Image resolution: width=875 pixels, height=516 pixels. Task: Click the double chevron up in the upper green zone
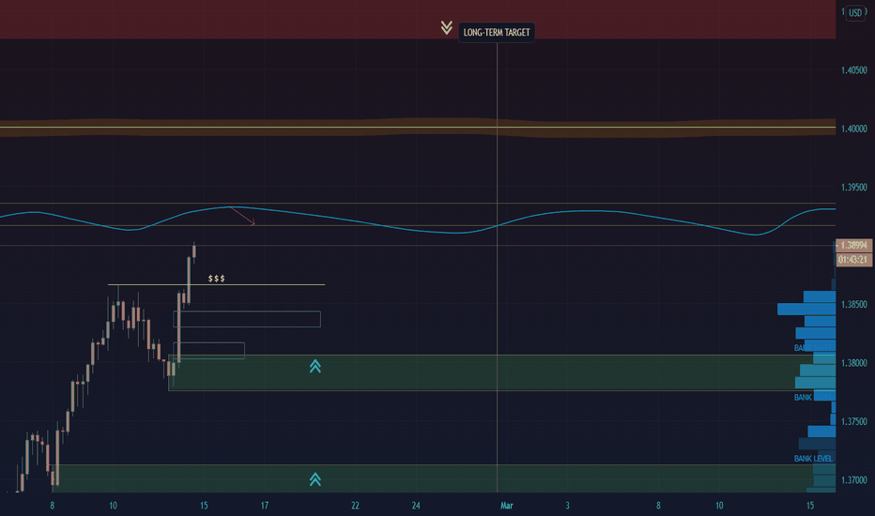[x=315, y=366]
